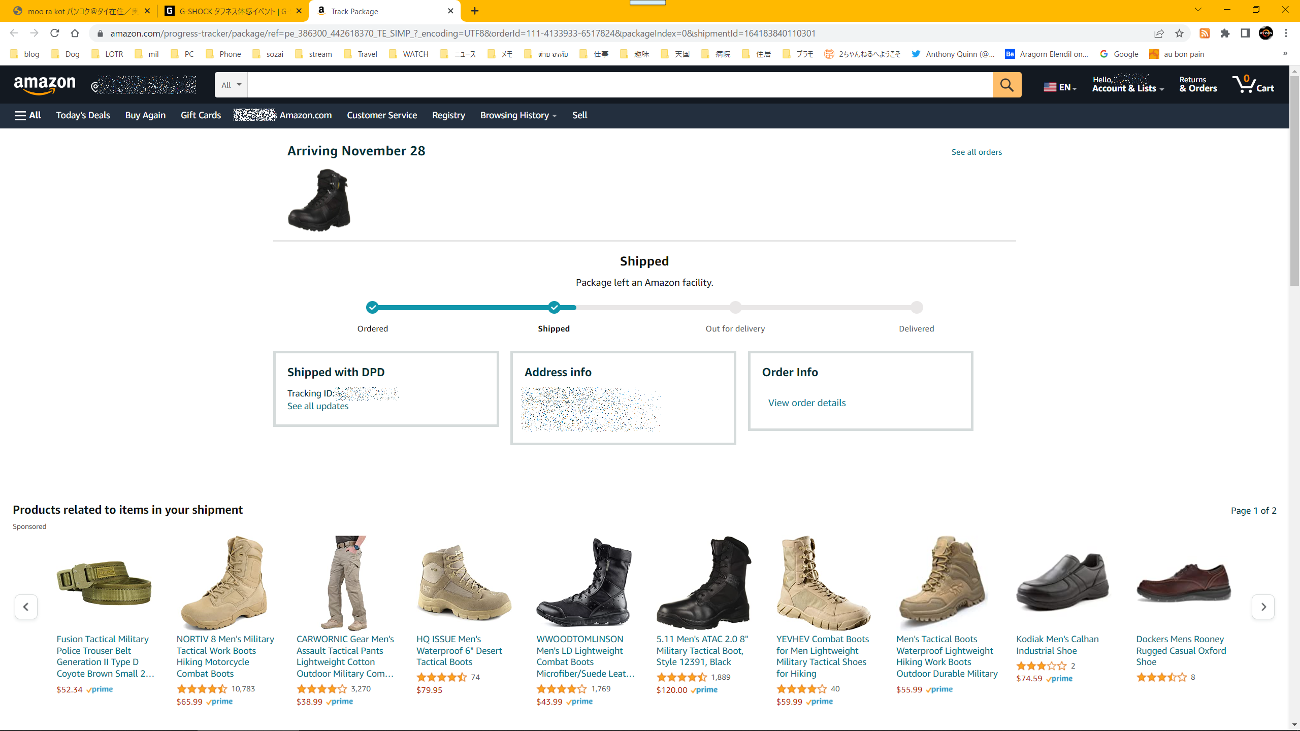Click the browser reload icon
The height and width of the screenshot is (731, 1300).
(54, 33)
